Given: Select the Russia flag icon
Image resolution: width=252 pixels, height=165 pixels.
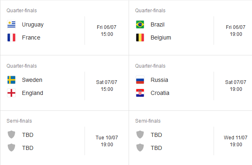Looking at the screenshot, I should [x=140, y=80].
